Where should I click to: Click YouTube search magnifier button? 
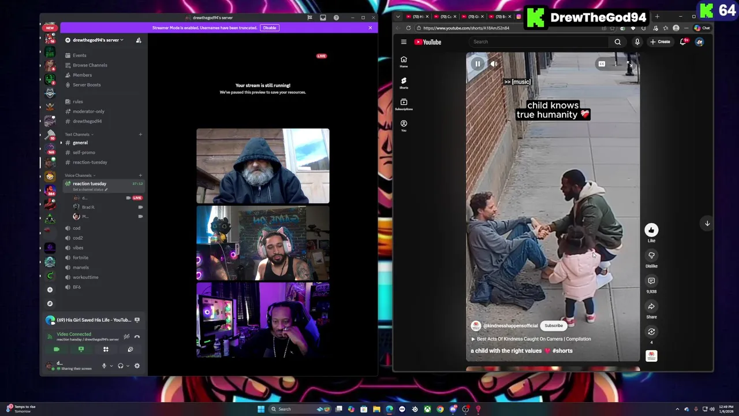tap(617, 42)
